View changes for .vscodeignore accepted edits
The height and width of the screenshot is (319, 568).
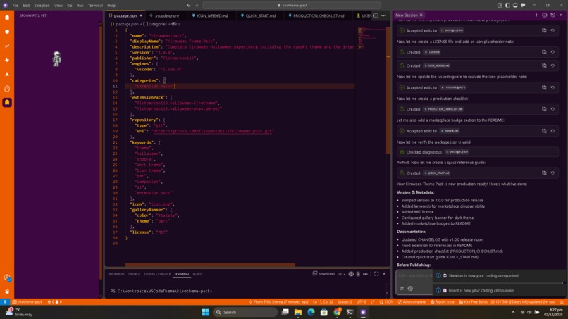point(544,87)
